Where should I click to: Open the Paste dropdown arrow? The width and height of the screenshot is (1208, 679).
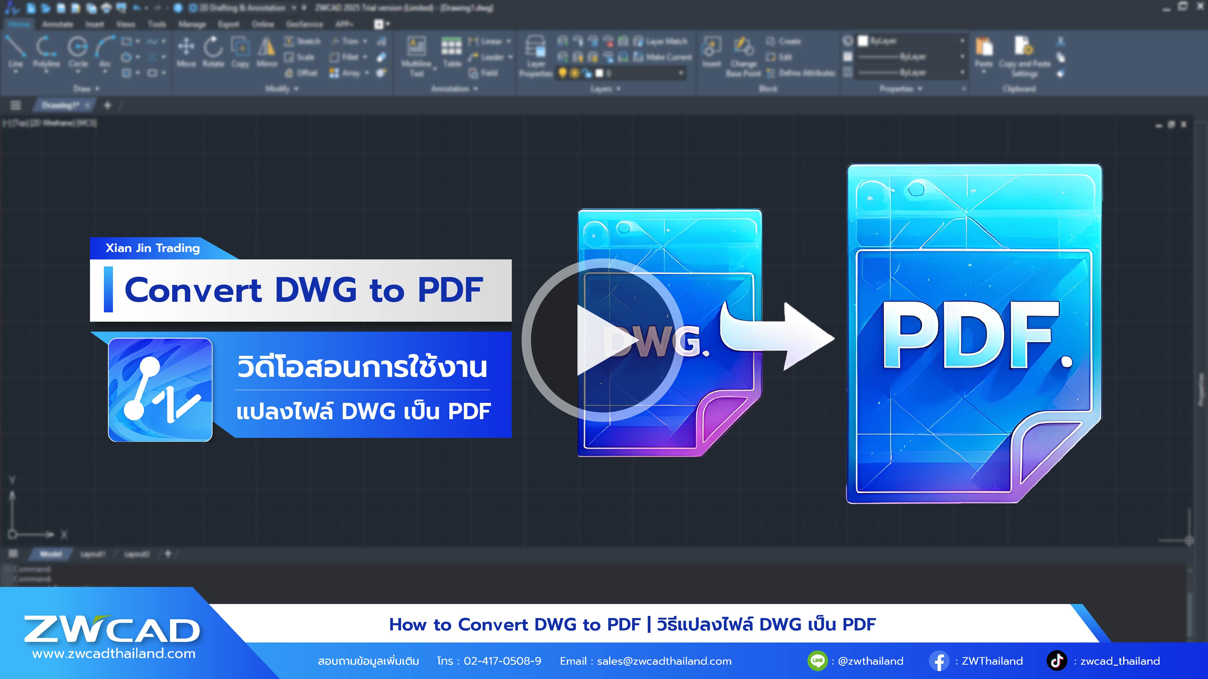point(984,72)
